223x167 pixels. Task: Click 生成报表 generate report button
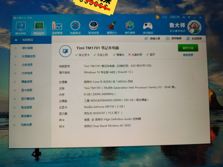(x=194, y=38)
